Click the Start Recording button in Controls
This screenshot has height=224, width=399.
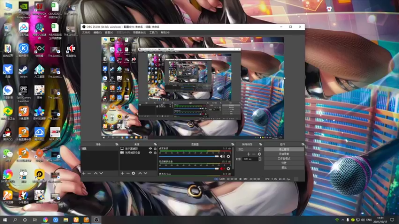click(x=284, y=154)
